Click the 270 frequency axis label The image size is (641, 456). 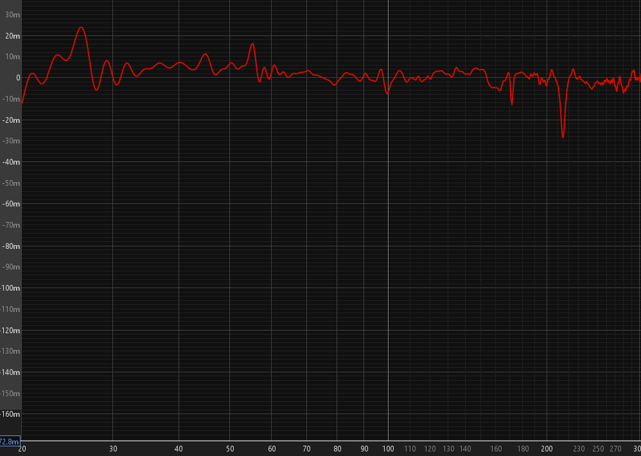[x=616, y=449]
